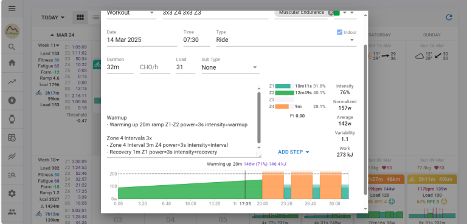Open the ADD STEP dropdown

(294, 152)
